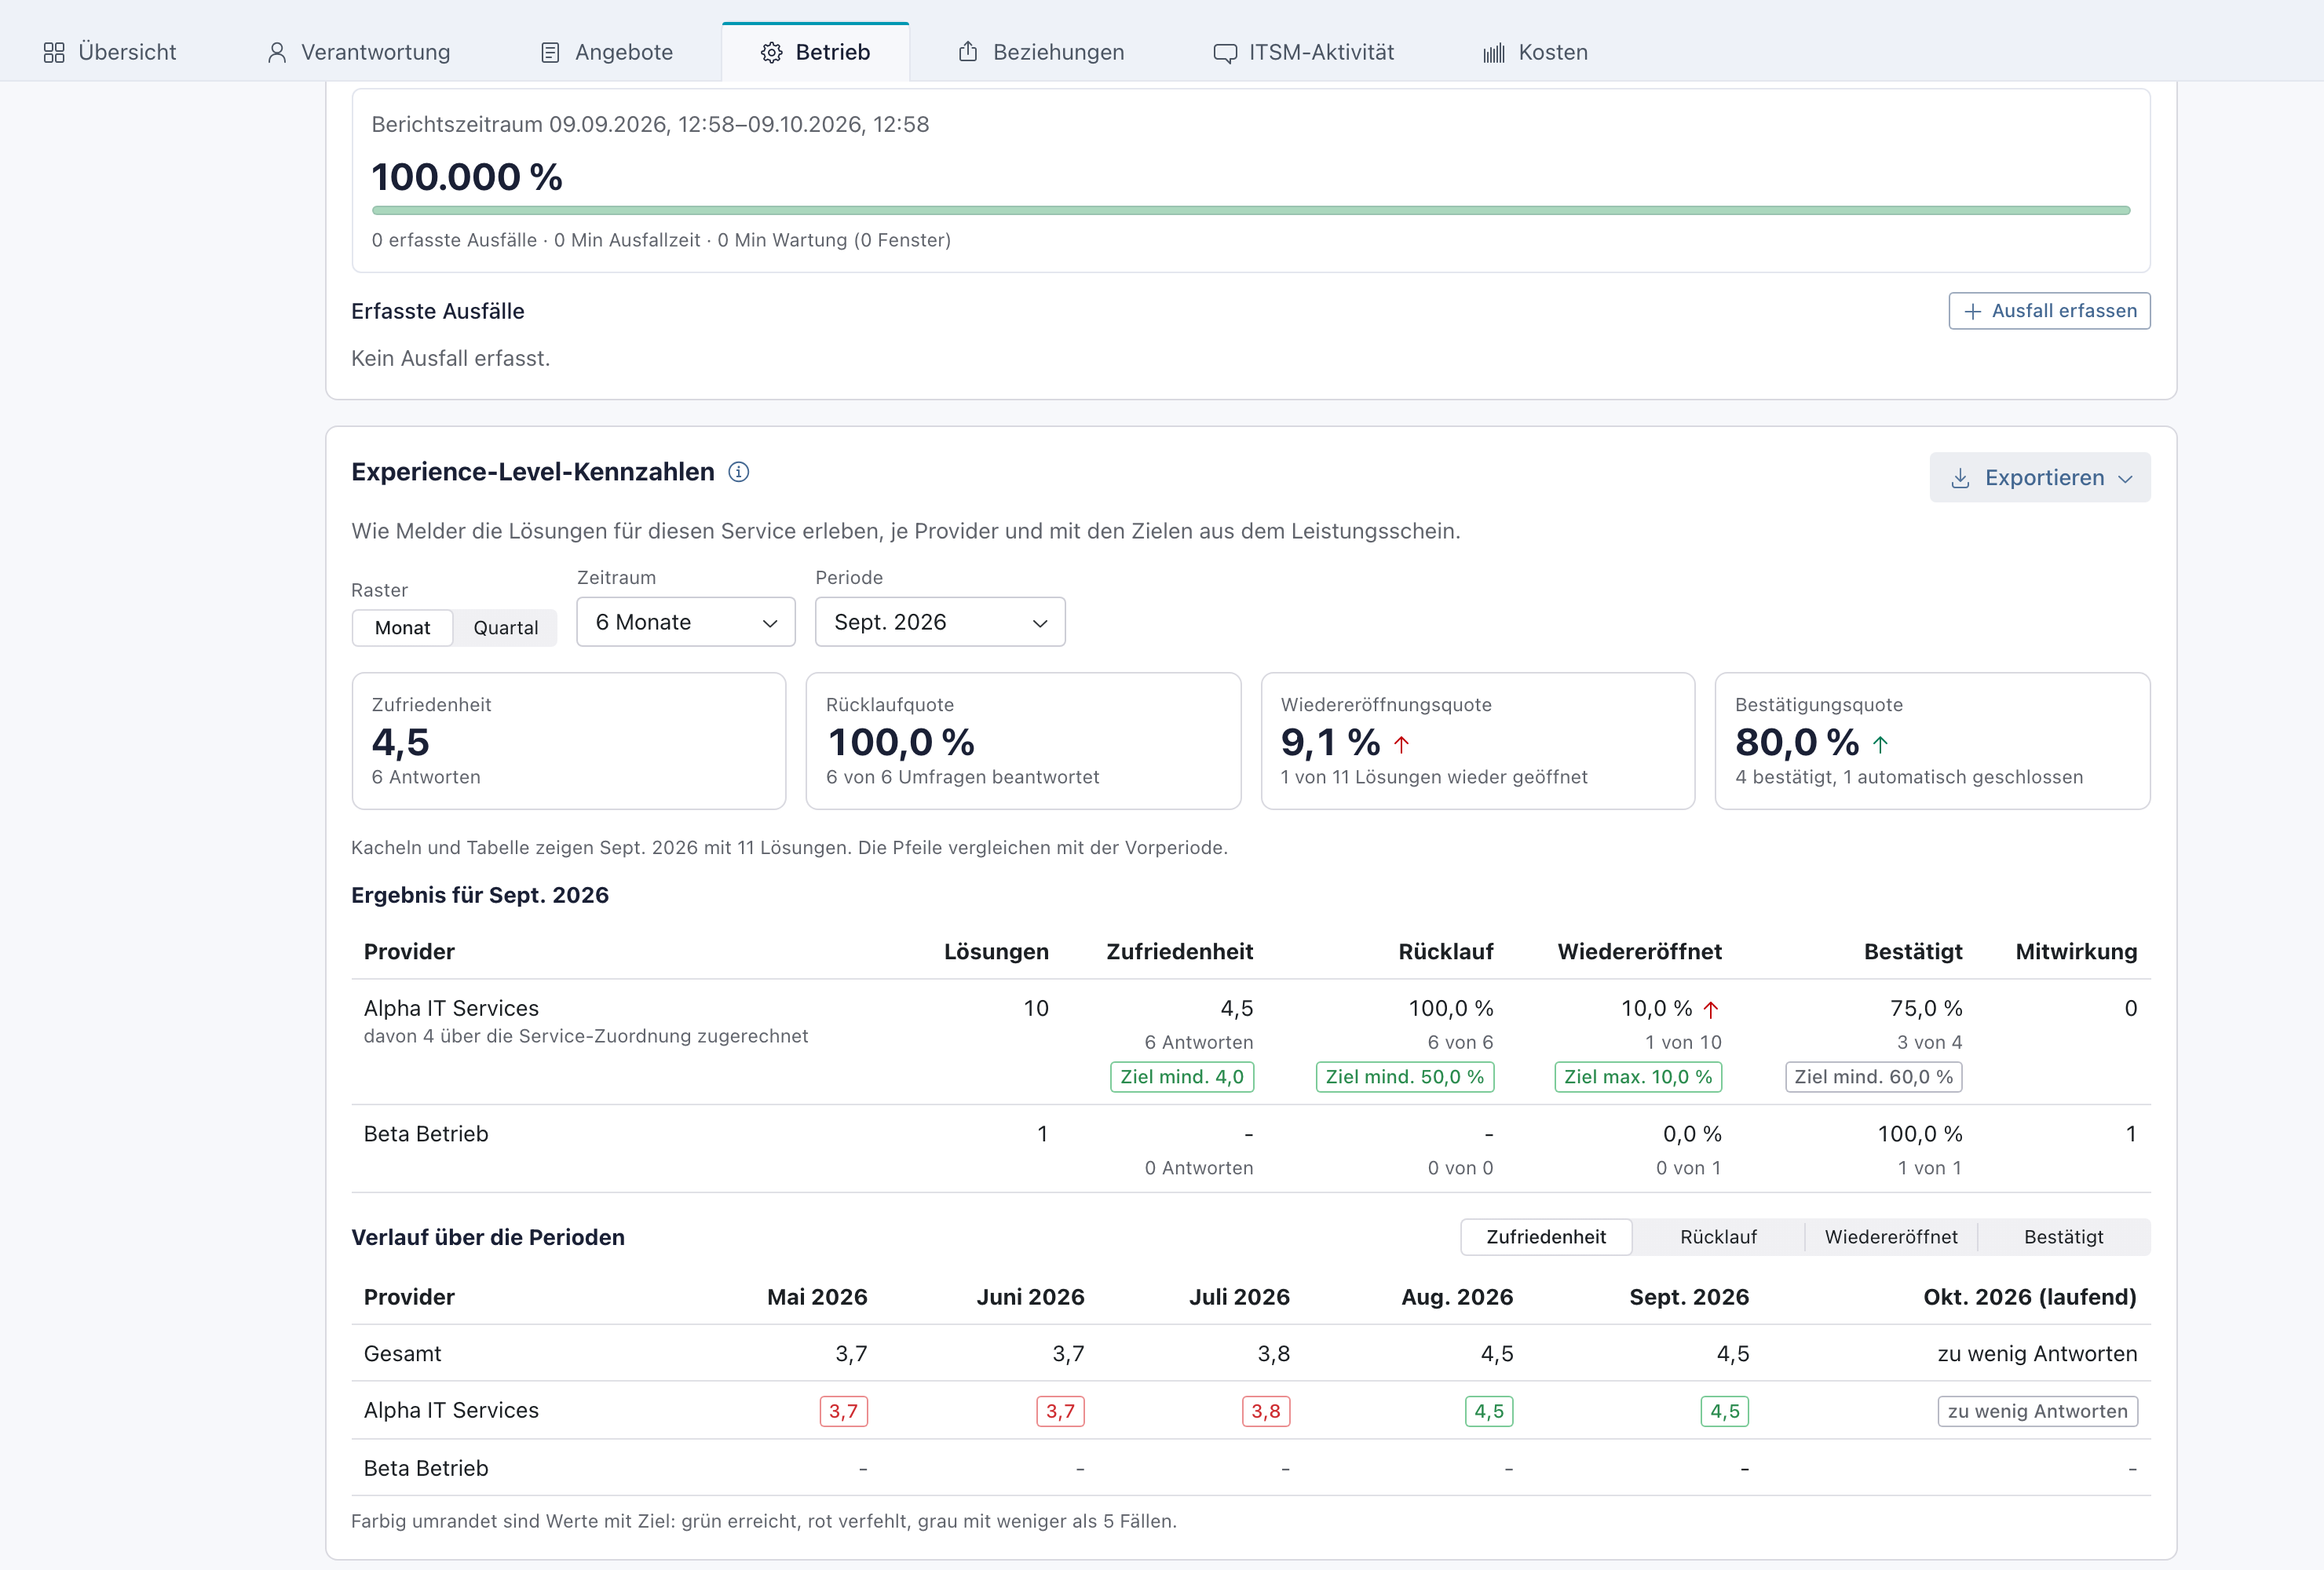Click the download icon in Exportieren

(x=1960, y=478)
